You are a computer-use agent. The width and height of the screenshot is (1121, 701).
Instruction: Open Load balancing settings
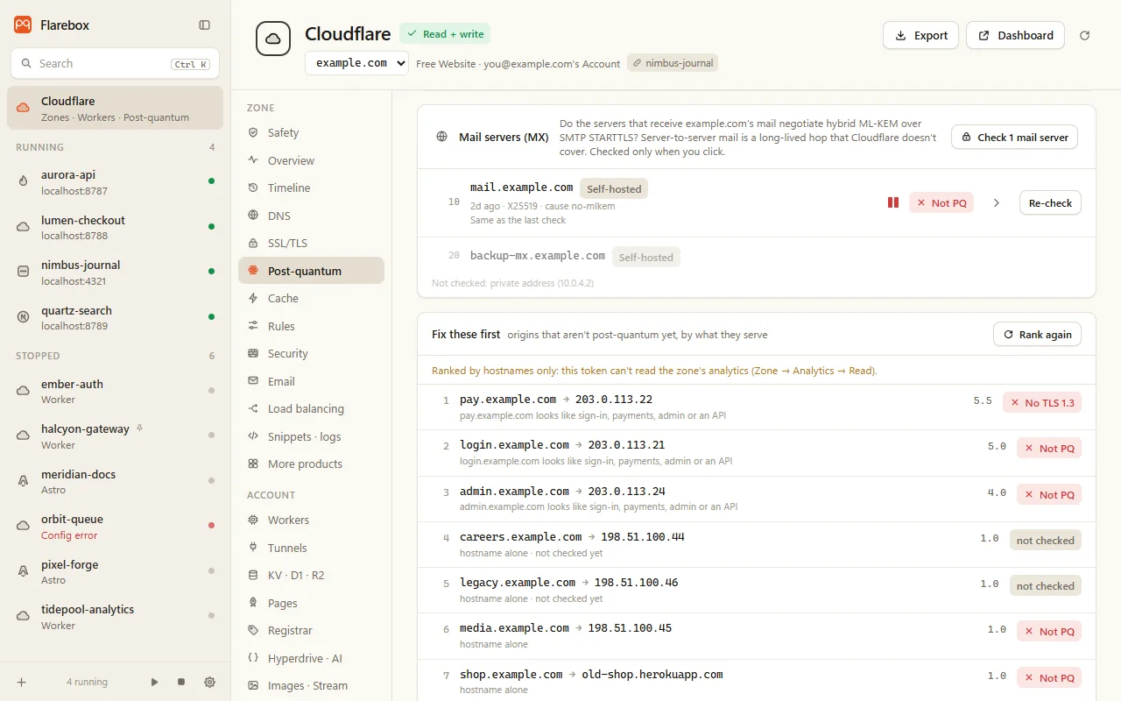point(311,408)
